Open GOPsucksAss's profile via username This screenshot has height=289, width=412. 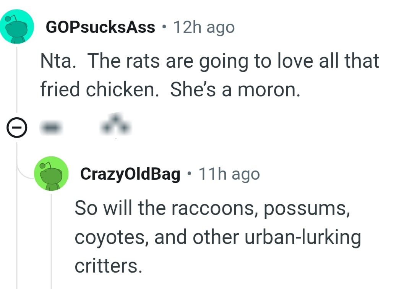pyautogui.click(x=100, y=27)
